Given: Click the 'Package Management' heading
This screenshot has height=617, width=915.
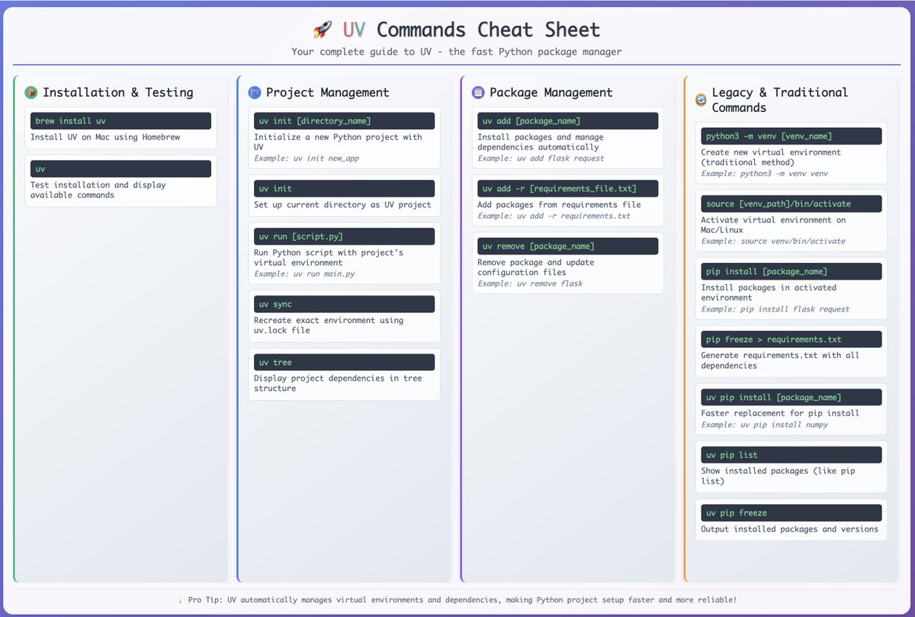Looking at the screenshot, I should (551, 92).
